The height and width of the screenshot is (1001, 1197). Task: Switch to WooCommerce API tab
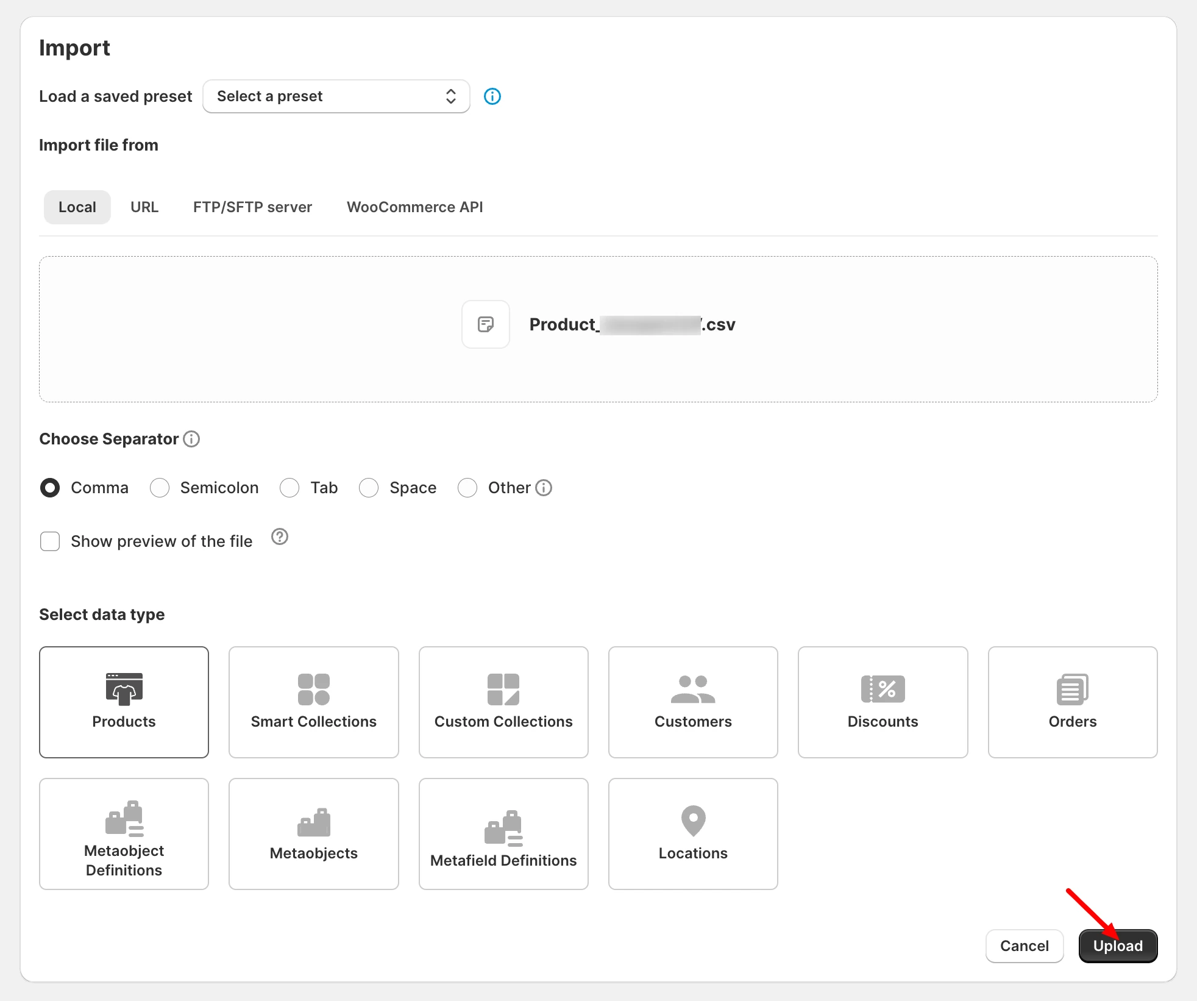point(415,207)
